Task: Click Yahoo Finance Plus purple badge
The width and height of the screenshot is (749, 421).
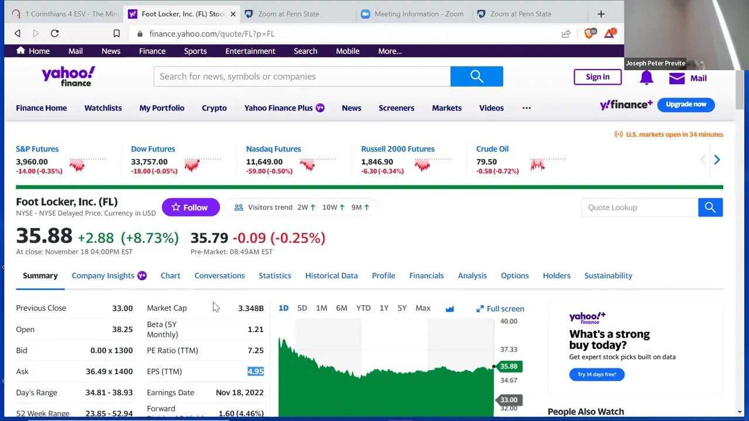Action: click(x=320, y=108)
